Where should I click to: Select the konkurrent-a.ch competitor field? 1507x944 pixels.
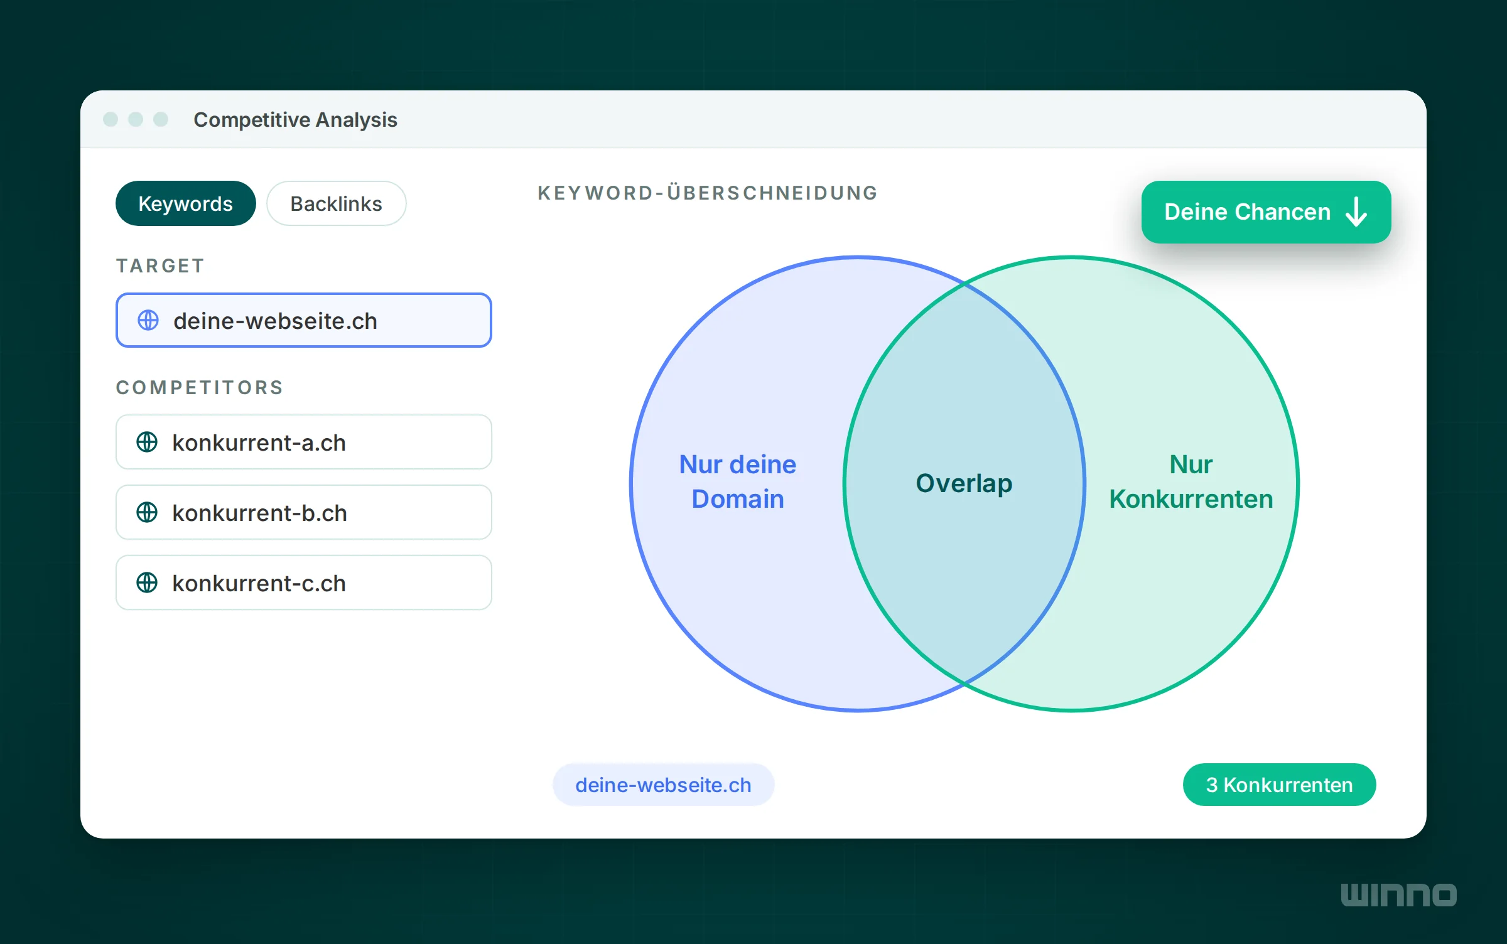coord(303,442)
